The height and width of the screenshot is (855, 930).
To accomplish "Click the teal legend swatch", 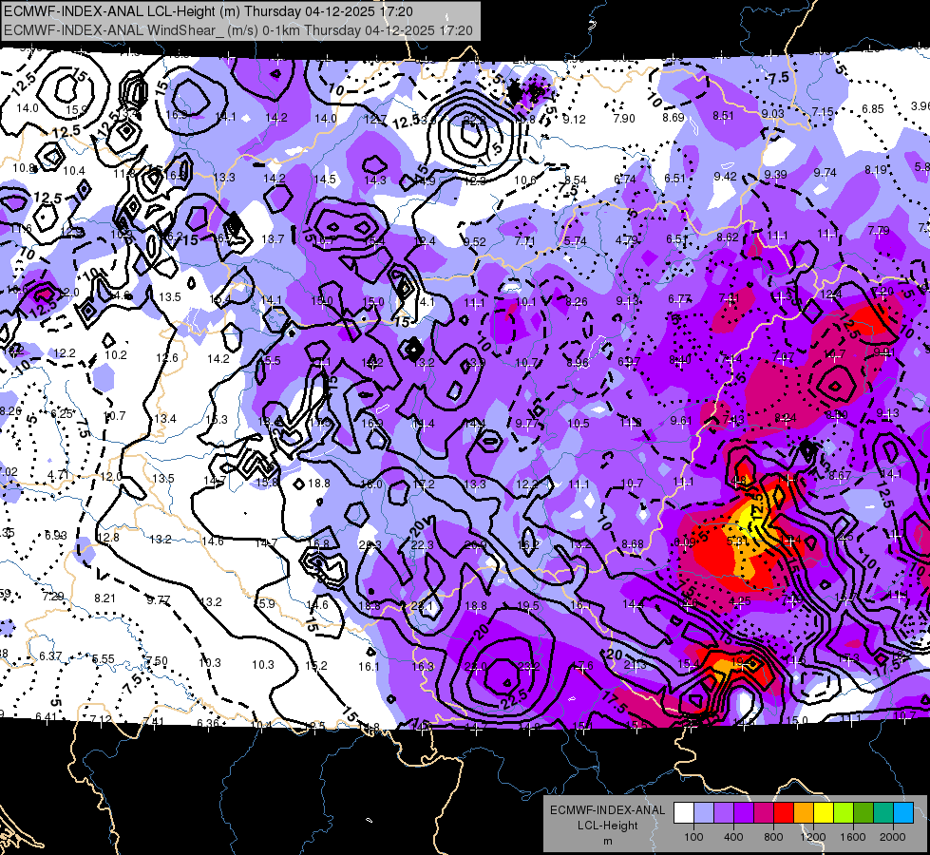I will tap(883, 813).
